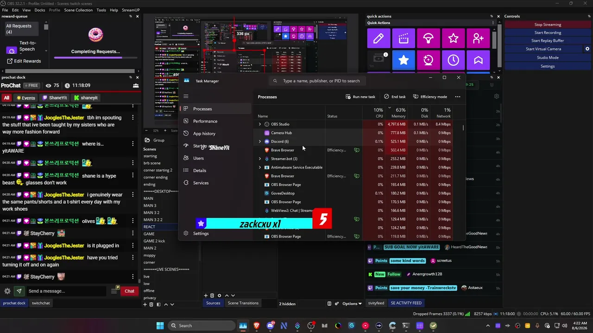Viewport: 593px width, 333px height.
Task: Open Brave browser from the taskbar
Action: tap(257, 326)
